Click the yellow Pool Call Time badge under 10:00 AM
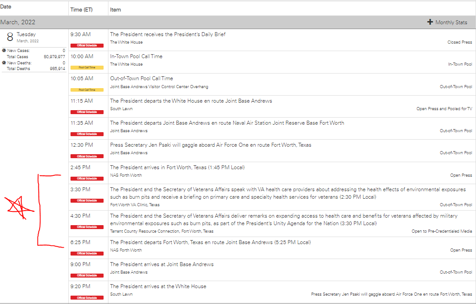Viewport: 476px width, 304px height. (87, 67)
